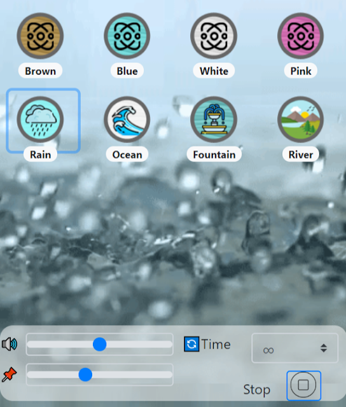
Task: Click the Rain label
Action: pyautogui.click(x=40, y=155)
